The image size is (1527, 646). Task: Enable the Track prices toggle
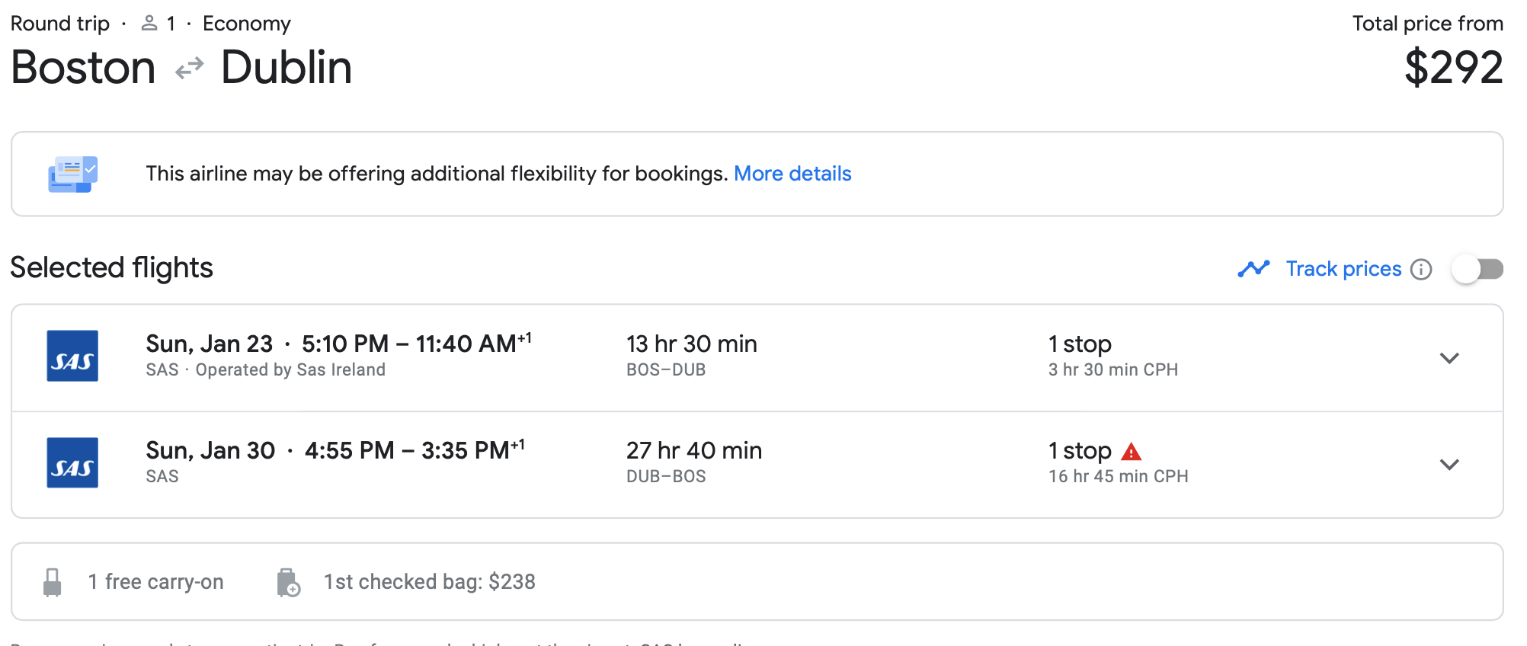pyautogui.click(x=1477, y=270)
